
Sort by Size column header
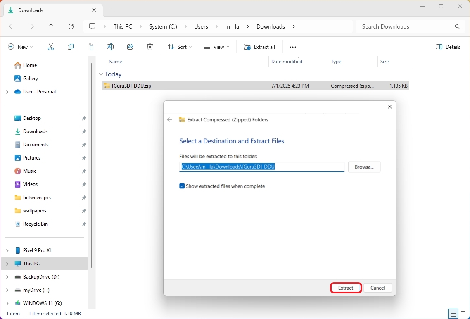click(x=385, y=62)
